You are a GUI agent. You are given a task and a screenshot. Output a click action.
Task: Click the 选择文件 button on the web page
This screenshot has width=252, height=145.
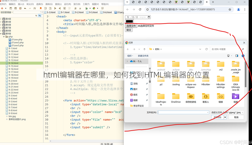131,26
